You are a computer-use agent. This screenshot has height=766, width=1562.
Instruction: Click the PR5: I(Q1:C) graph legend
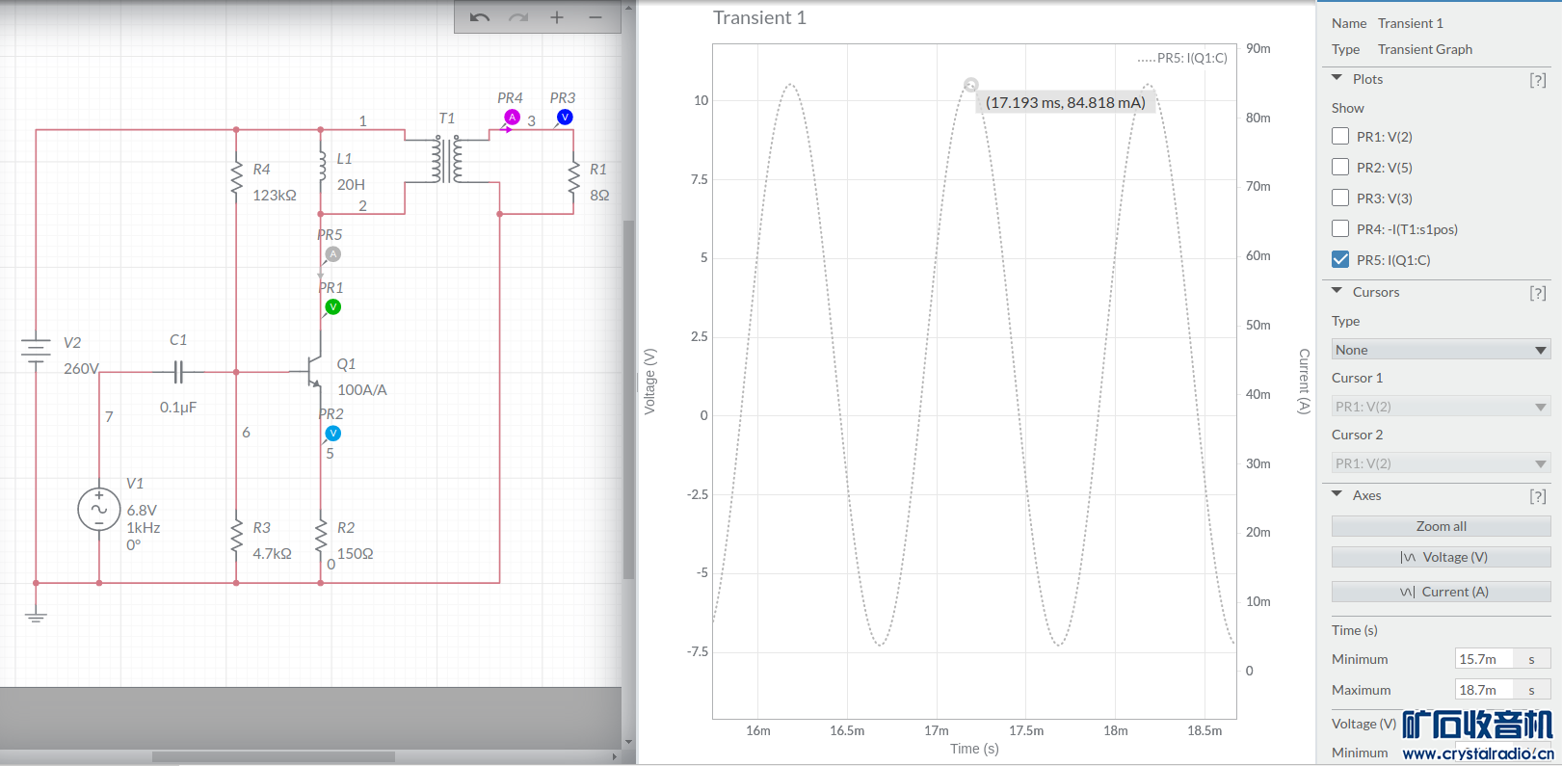click(1182, 58)
